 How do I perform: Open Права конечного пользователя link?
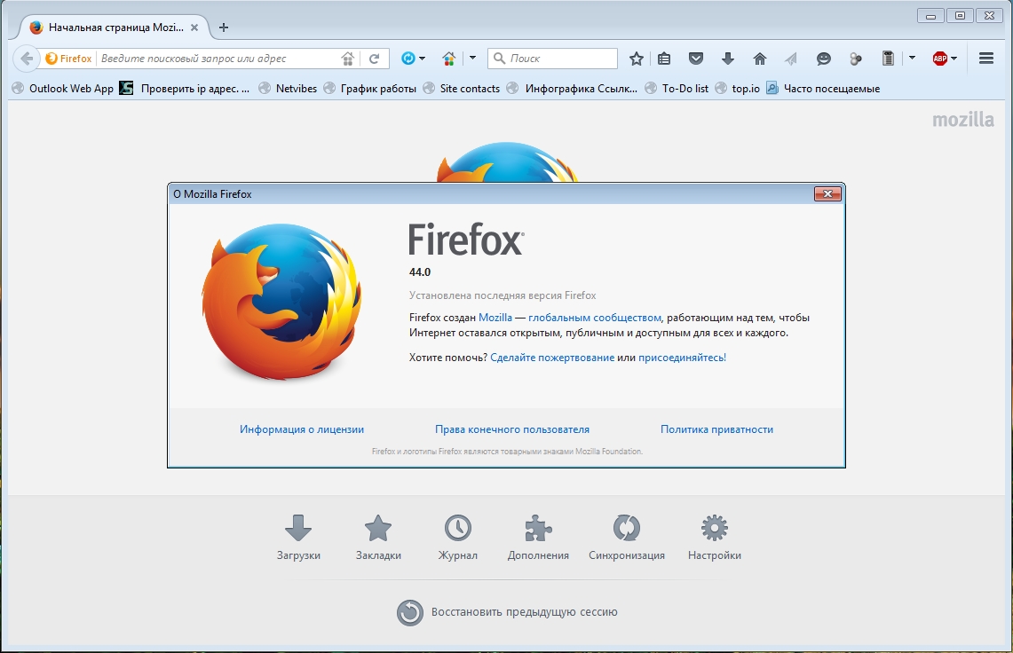[512, 429]
